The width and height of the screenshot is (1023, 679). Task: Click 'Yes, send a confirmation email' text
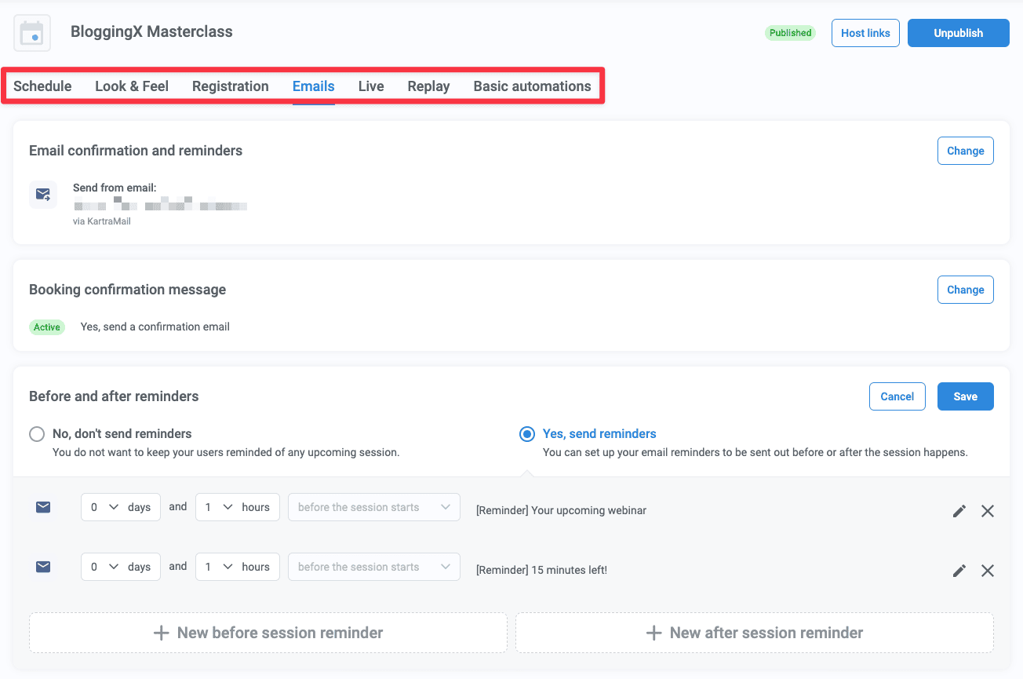(x=155, y=327)
